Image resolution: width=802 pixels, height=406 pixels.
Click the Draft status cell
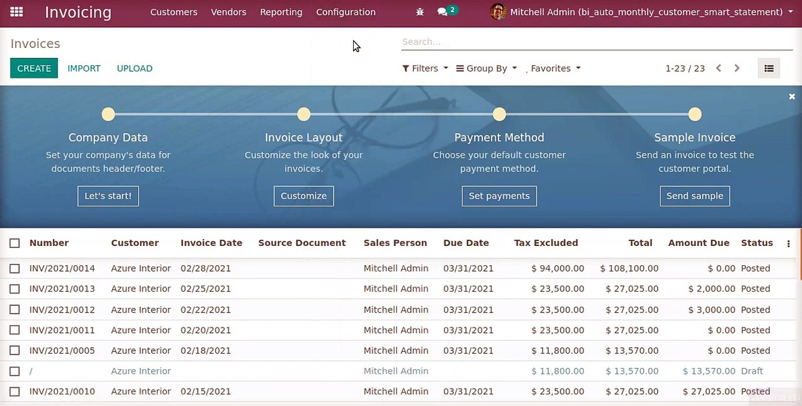click(x=752, y=371)
